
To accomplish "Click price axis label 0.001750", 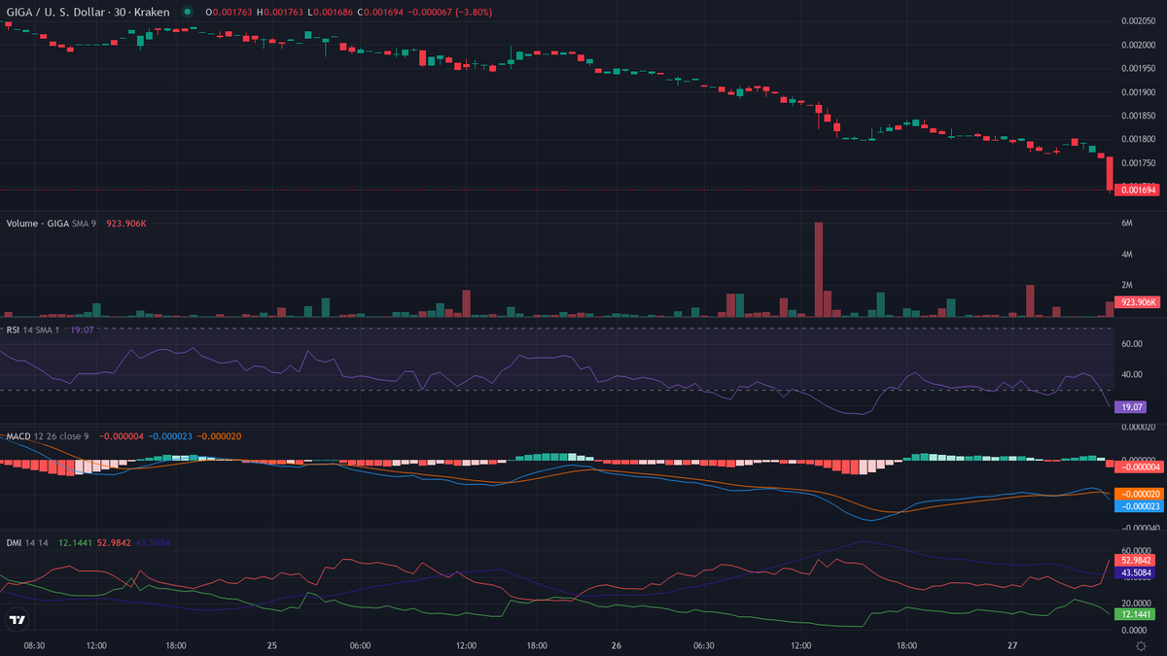I will click(1138, 163).
